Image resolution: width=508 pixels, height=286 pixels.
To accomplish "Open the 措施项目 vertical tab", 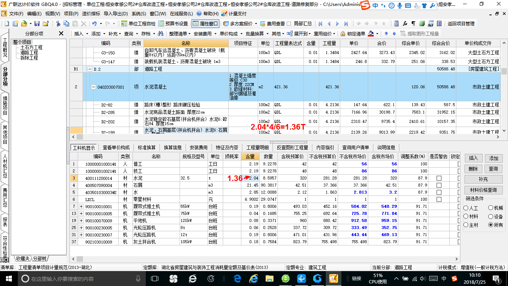I will [x=5, y=105].
